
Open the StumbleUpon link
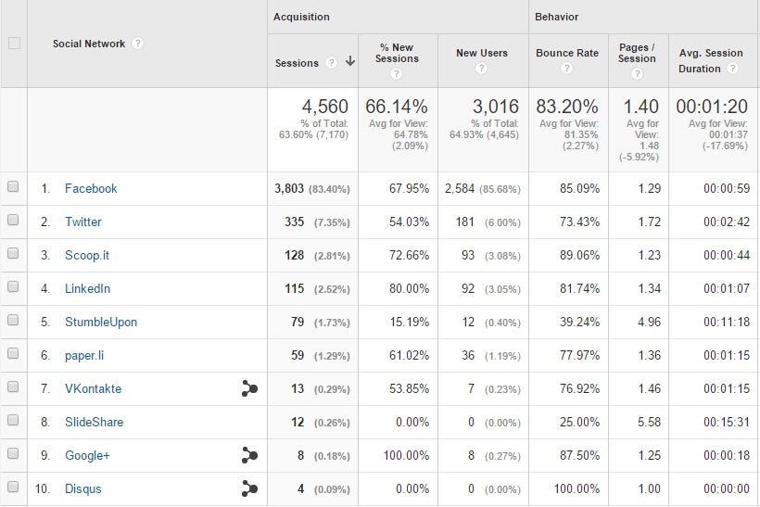pos(101,323)
